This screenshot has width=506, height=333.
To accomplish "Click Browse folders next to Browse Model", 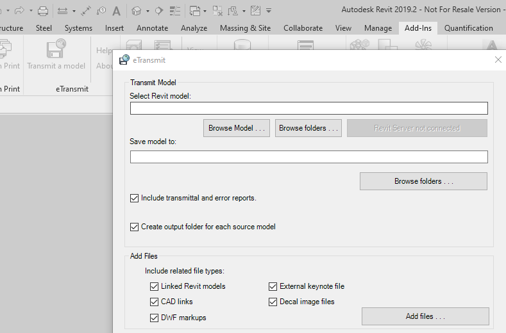I will (308, 128).
